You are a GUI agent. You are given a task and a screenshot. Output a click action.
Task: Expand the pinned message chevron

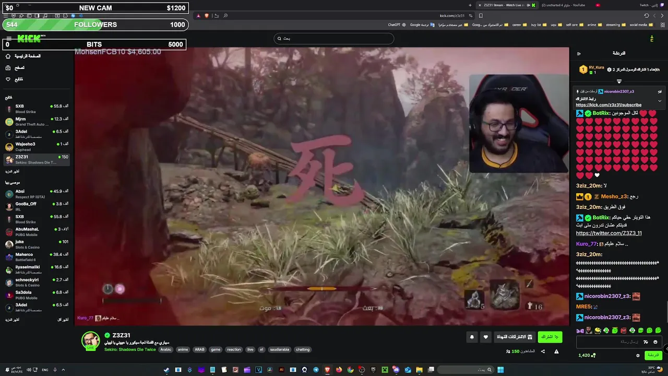[660, 101]
